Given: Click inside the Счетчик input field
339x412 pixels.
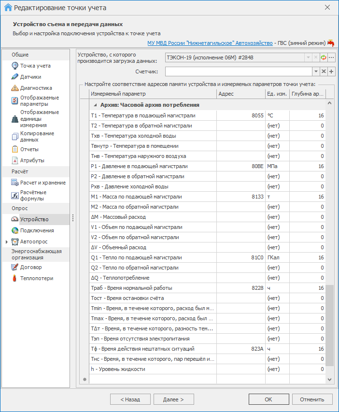Looking at the screenshot, I should tap(239, 71).
